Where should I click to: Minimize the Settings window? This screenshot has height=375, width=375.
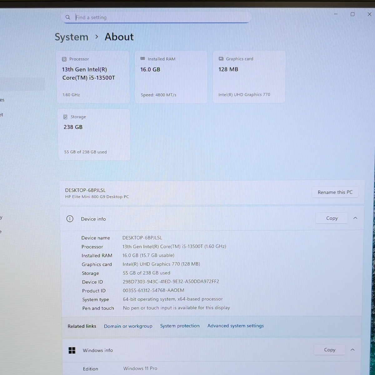pyautogui.click(x=336, y=14)
